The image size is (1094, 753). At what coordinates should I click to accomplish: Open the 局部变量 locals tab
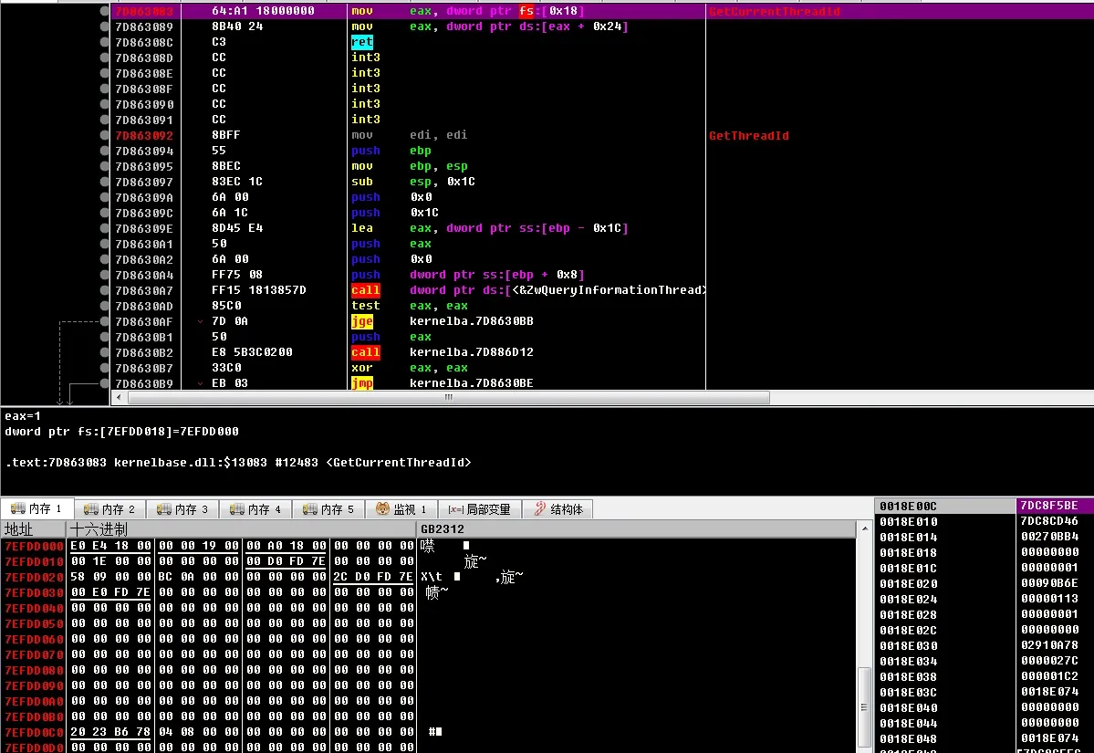point(480,509)
